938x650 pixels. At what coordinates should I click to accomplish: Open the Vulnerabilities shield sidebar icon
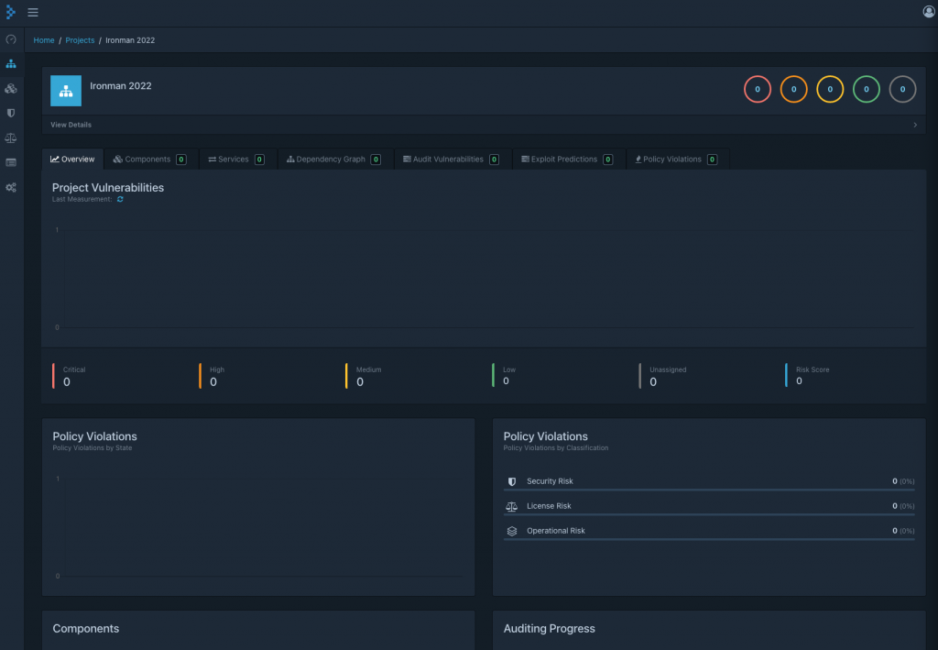pos(11,113)
